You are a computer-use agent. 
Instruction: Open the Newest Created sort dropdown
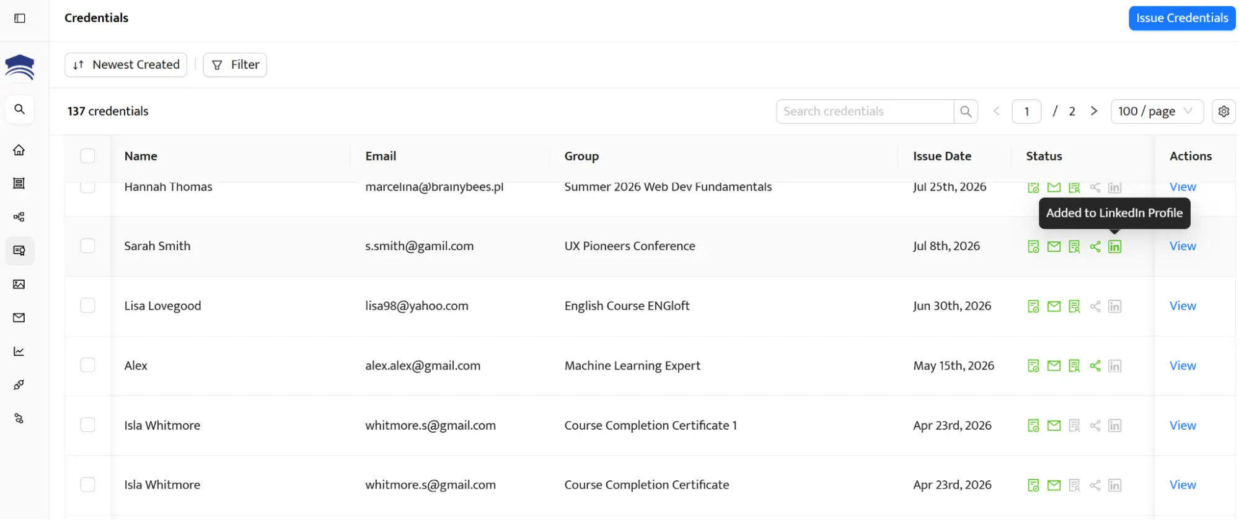[x=126, y=65]
